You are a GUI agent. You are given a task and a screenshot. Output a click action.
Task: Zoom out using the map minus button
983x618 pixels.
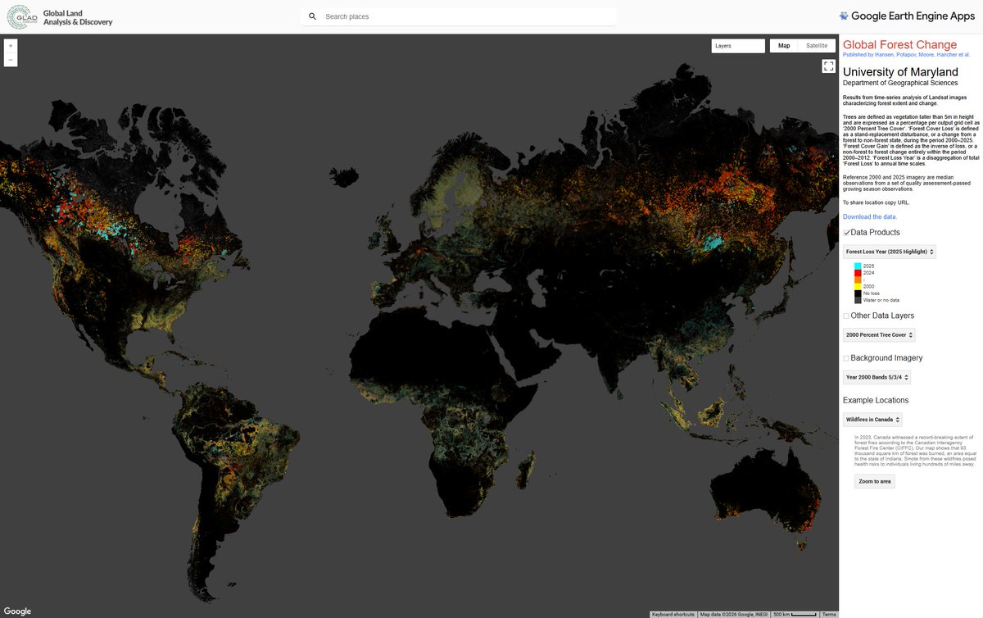(10, 61)
